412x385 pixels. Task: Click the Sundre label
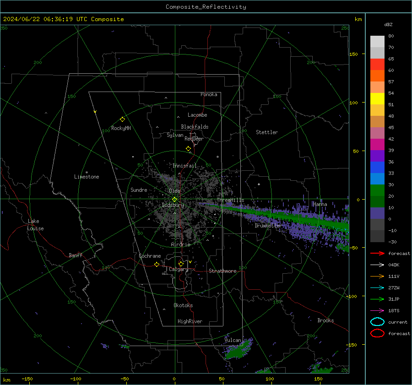[x=139, y=190]
